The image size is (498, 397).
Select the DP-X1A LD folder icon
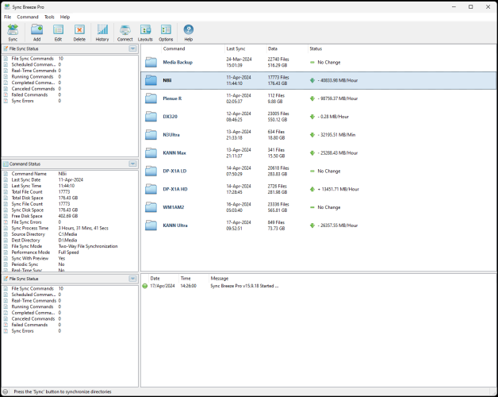coord(151,171)
